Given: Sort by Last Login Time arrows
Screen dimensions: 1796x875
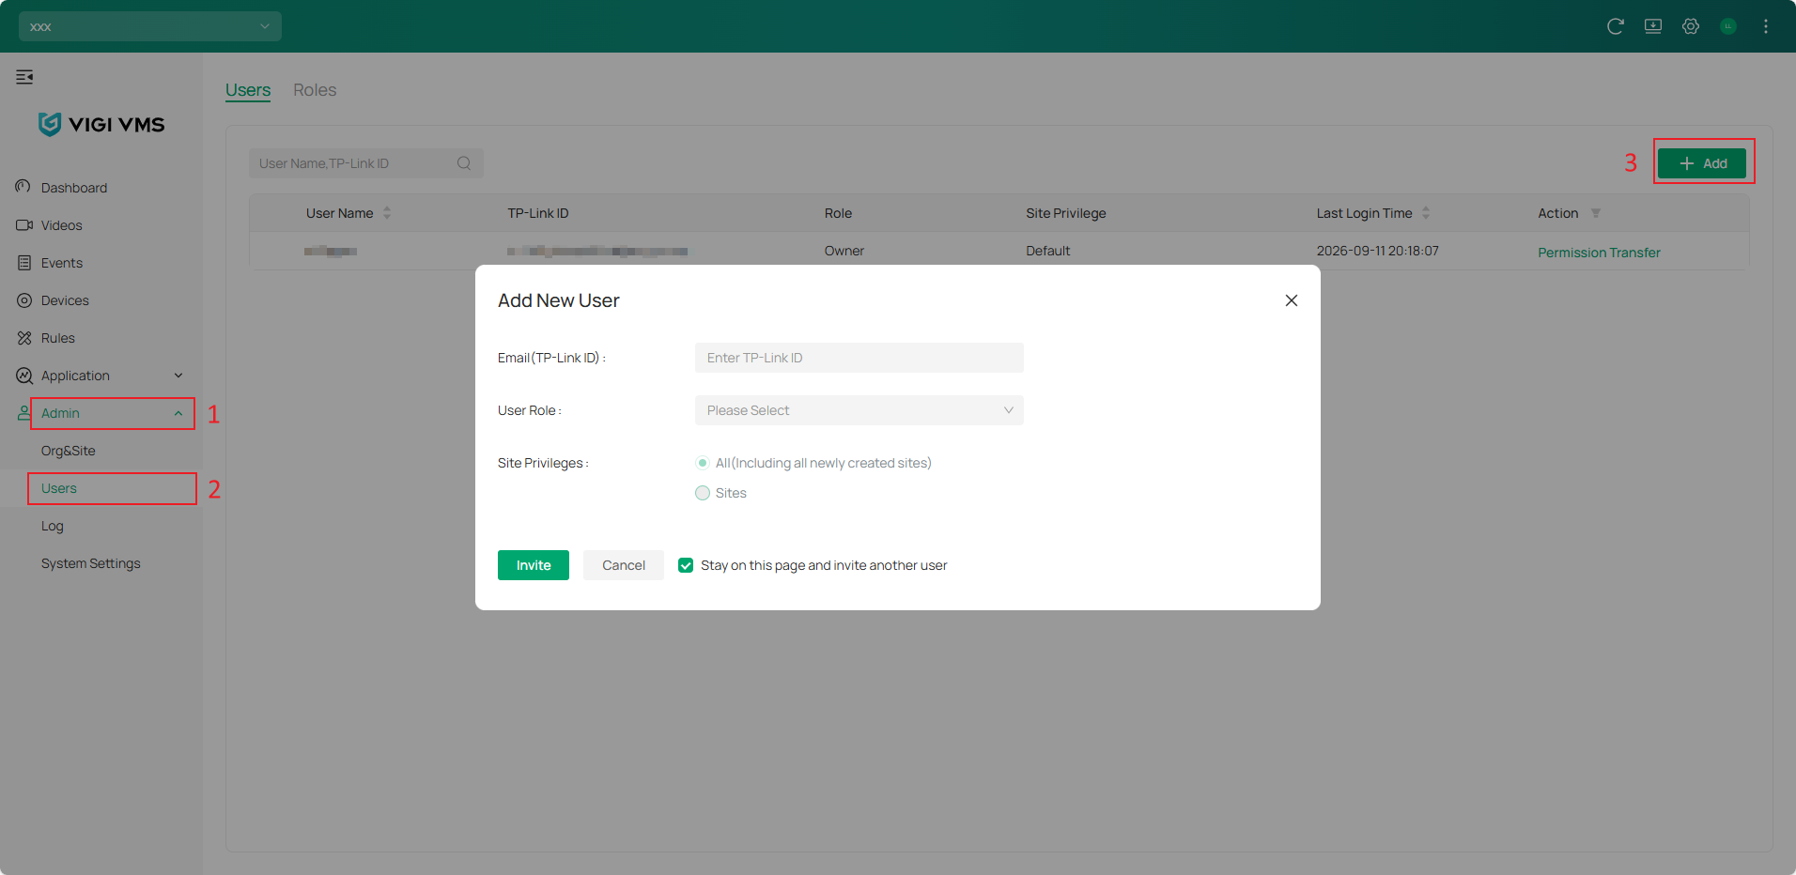Looking at the screenshot, I should tap(1426, 213).
